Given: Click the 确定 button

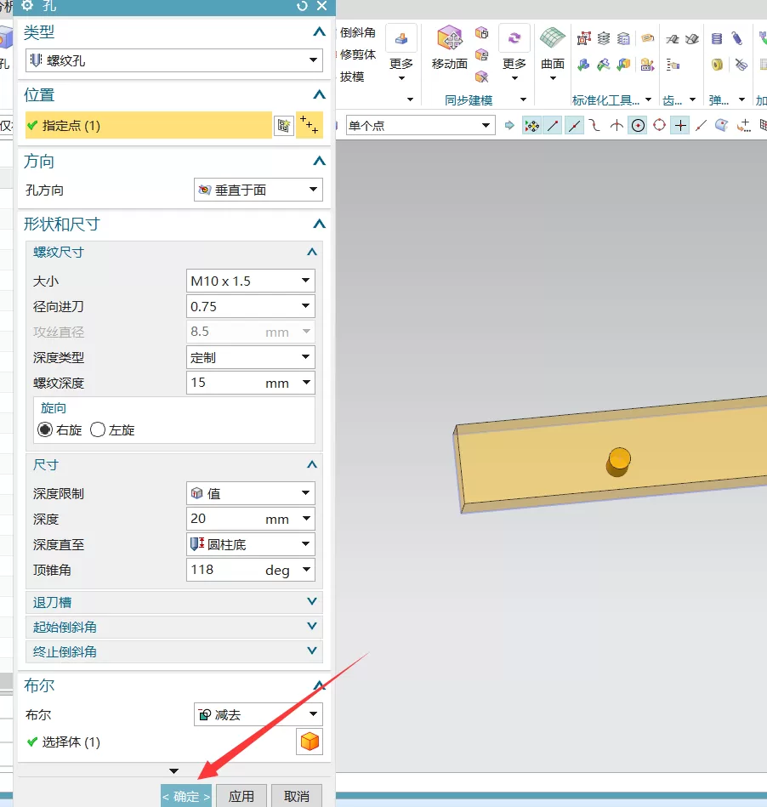Looking at the screenshot, I should coord(186,796).
